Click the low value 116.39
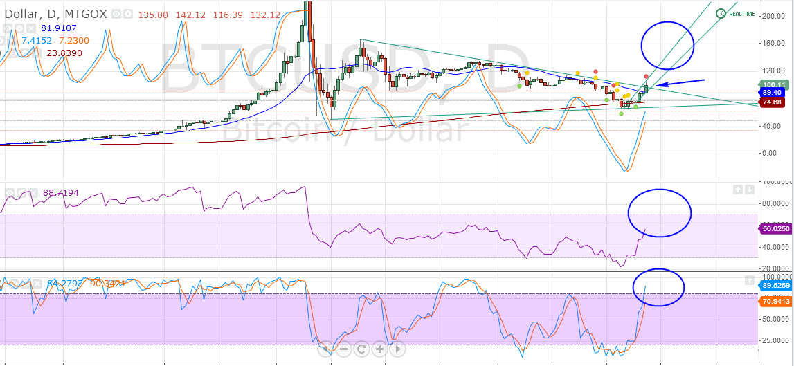 pos(228,15)
